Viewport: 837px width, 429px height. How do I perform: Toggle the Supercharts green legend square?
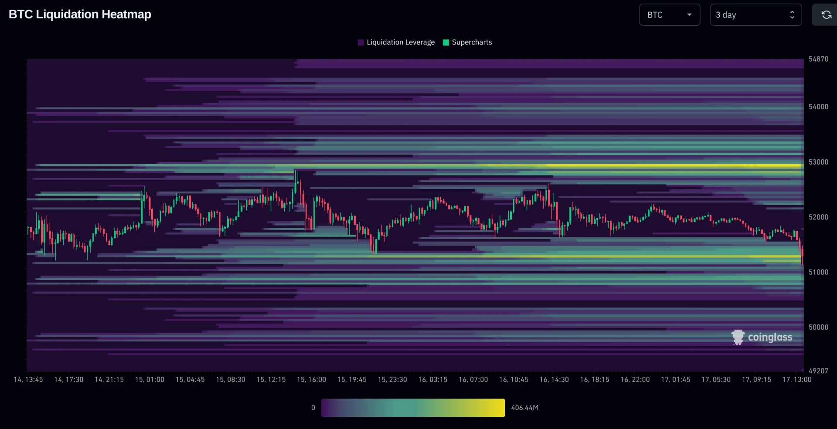446,42
